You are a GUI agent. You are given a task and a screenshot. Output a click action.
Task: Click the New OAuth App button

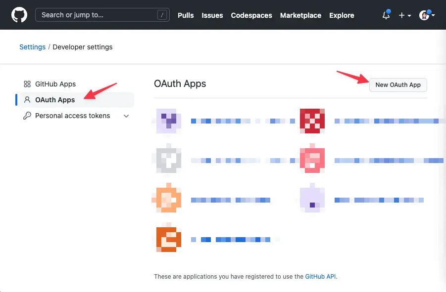point(398,85)
